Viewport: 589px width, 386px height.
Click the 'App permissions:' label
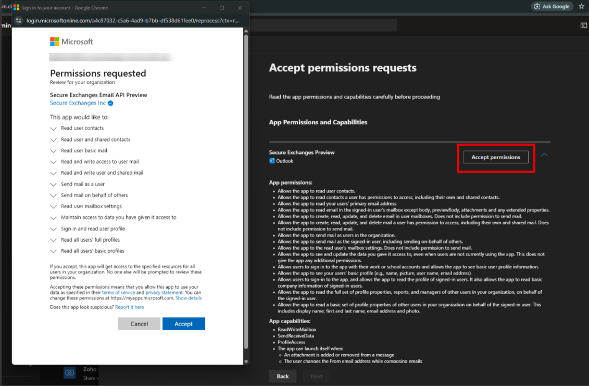click(x=291, y=183)
